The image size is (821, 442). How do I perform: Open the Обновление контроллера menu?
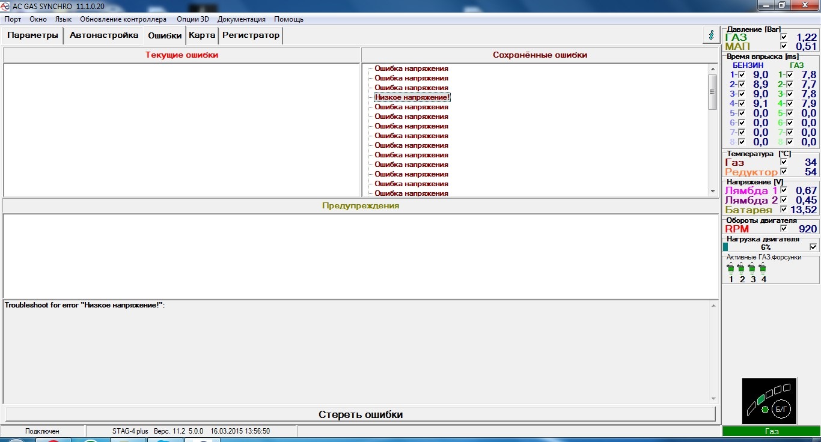(x=123, y=19)
